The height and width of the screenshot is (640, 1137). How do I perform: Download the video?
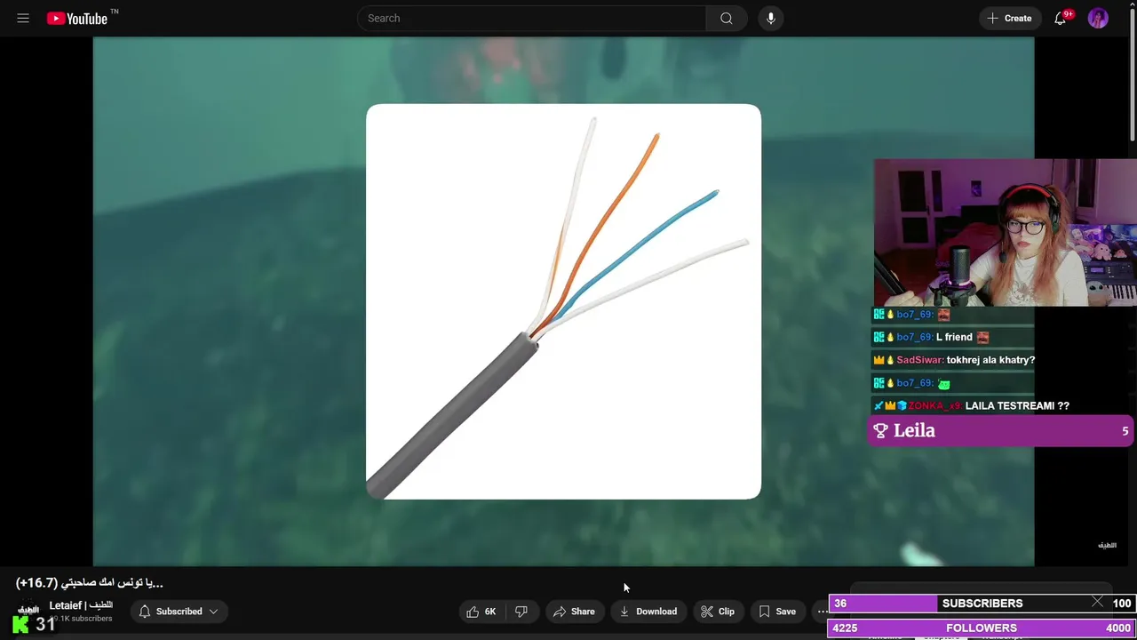pos(648,612)
